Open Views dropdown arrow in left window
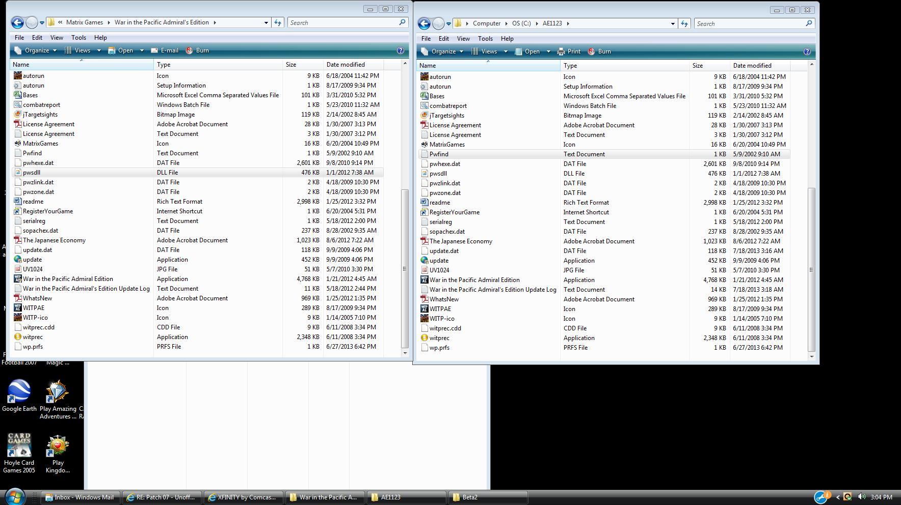 tap(99, 50)
